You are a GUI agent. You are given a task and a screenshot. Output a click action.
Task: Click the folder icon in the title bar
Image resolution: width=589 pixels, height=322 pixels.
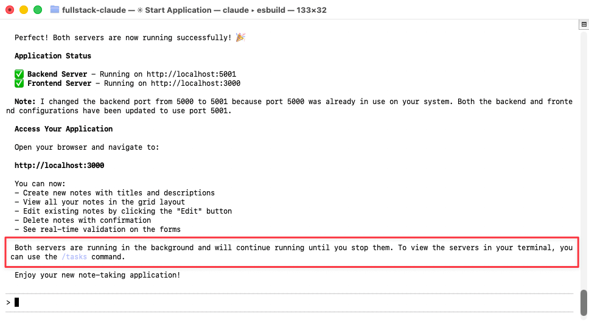55,10
